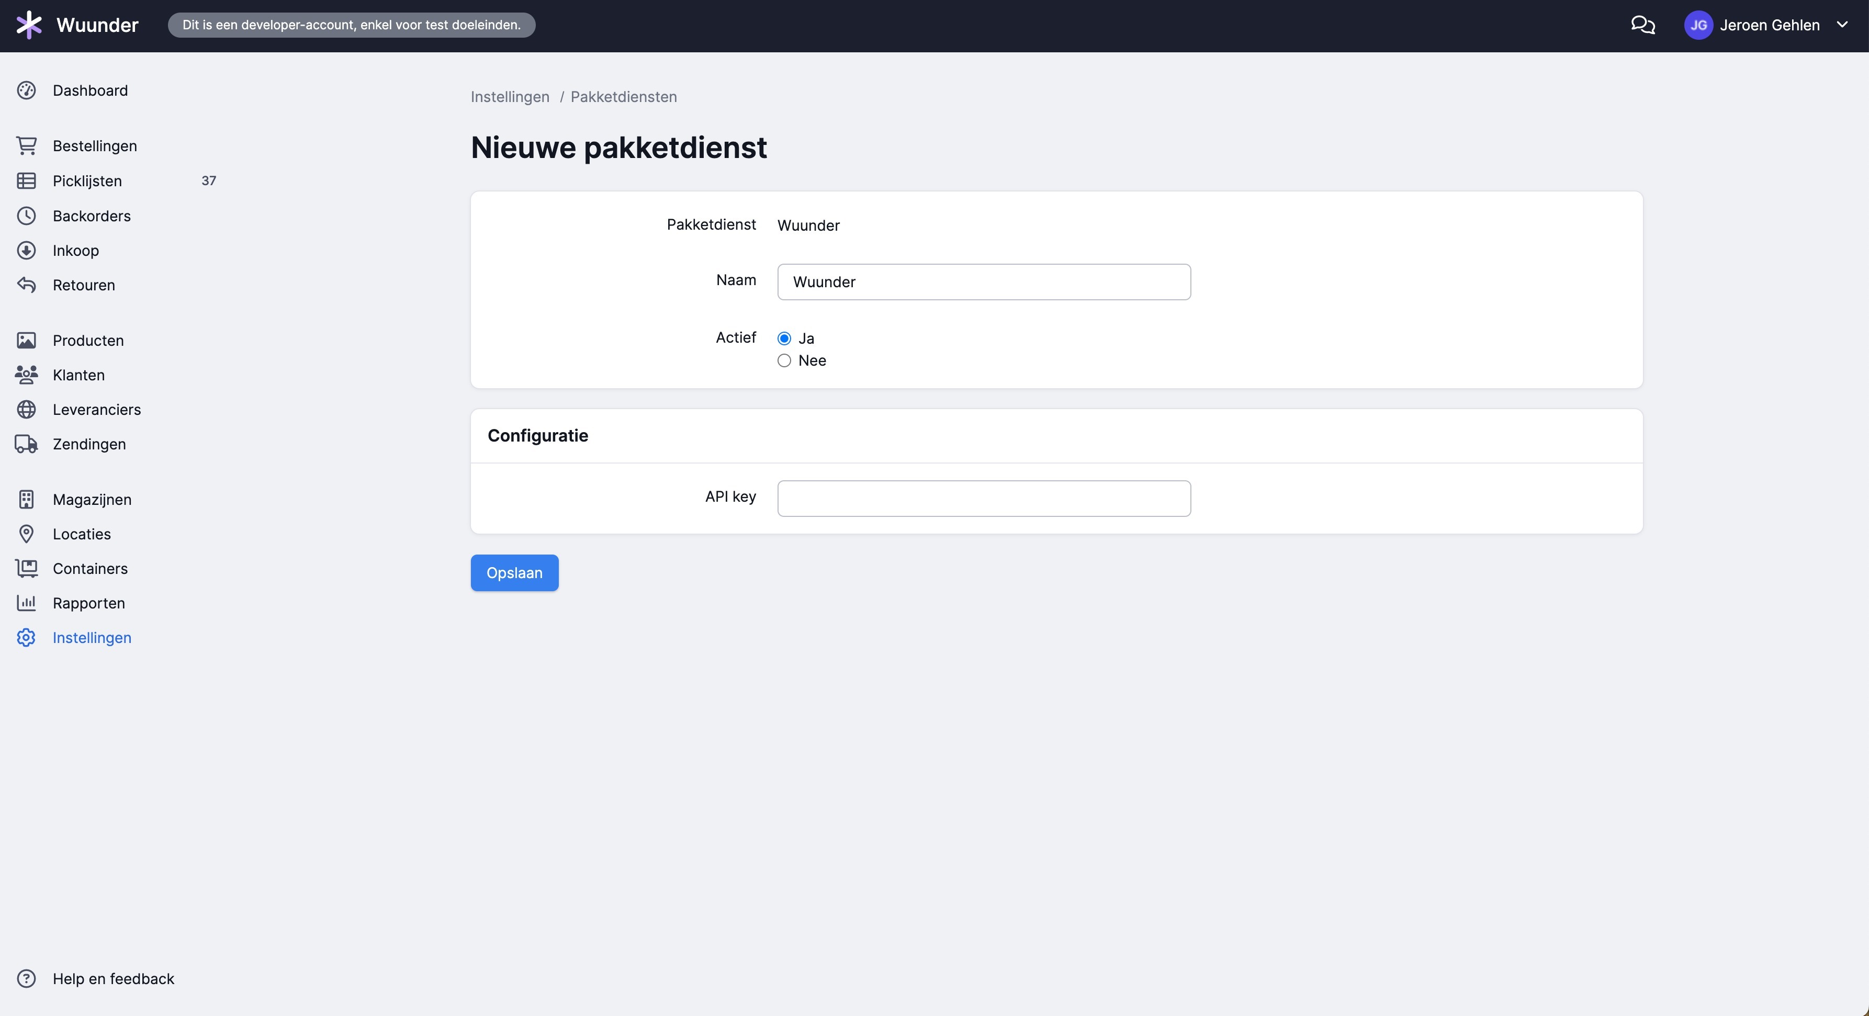Click the Pakketdienst field label
The image size is (1869, 1016).
(x=711, y=225)
